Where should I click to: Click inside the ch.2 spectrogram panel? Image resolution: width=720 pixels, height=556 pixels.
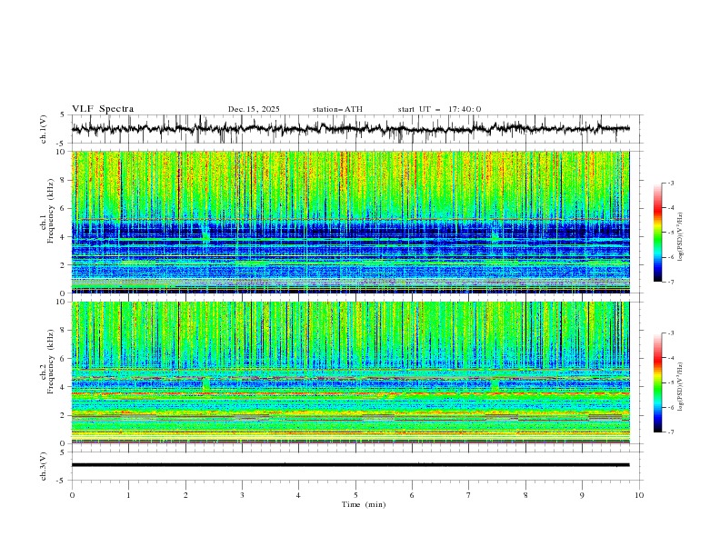click(x=351, y=372)
